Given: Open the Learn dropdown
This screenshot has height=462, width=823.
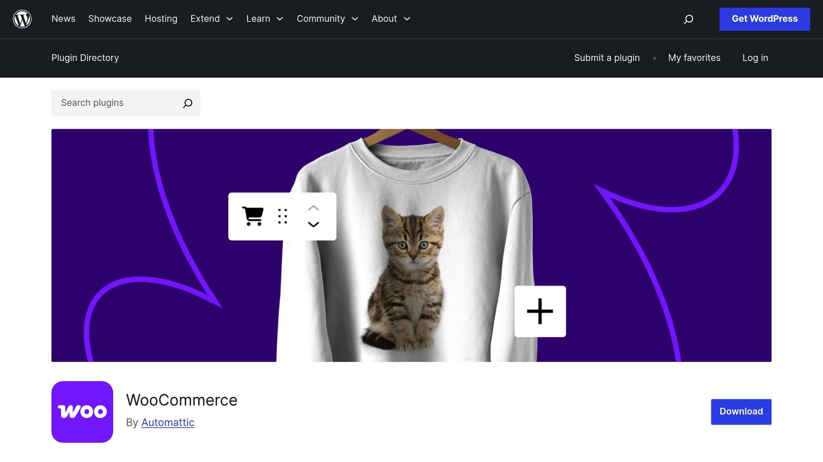Looking at the screenshot, I should click(x=264, y=18).
